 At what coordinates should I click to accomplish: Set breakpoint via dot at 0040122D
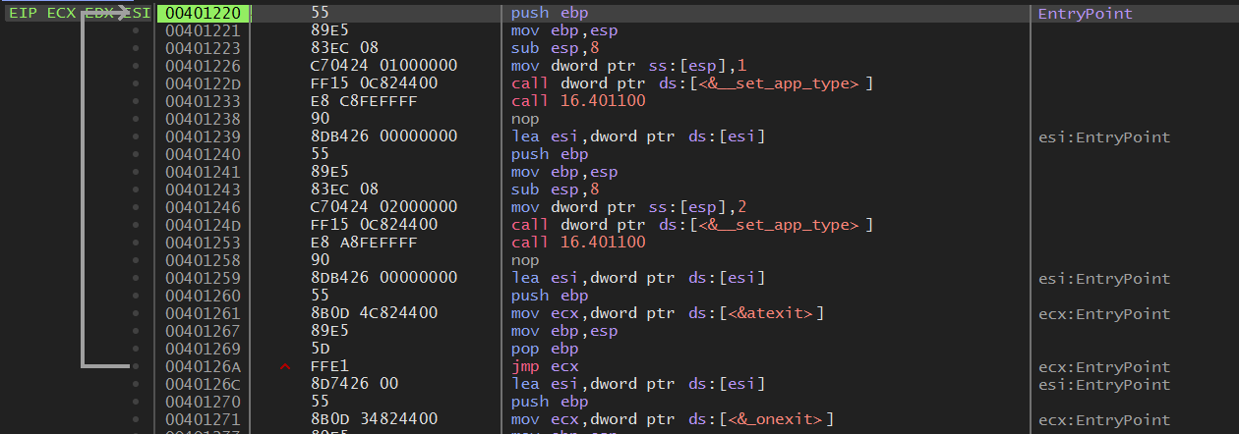click(135, 83)
